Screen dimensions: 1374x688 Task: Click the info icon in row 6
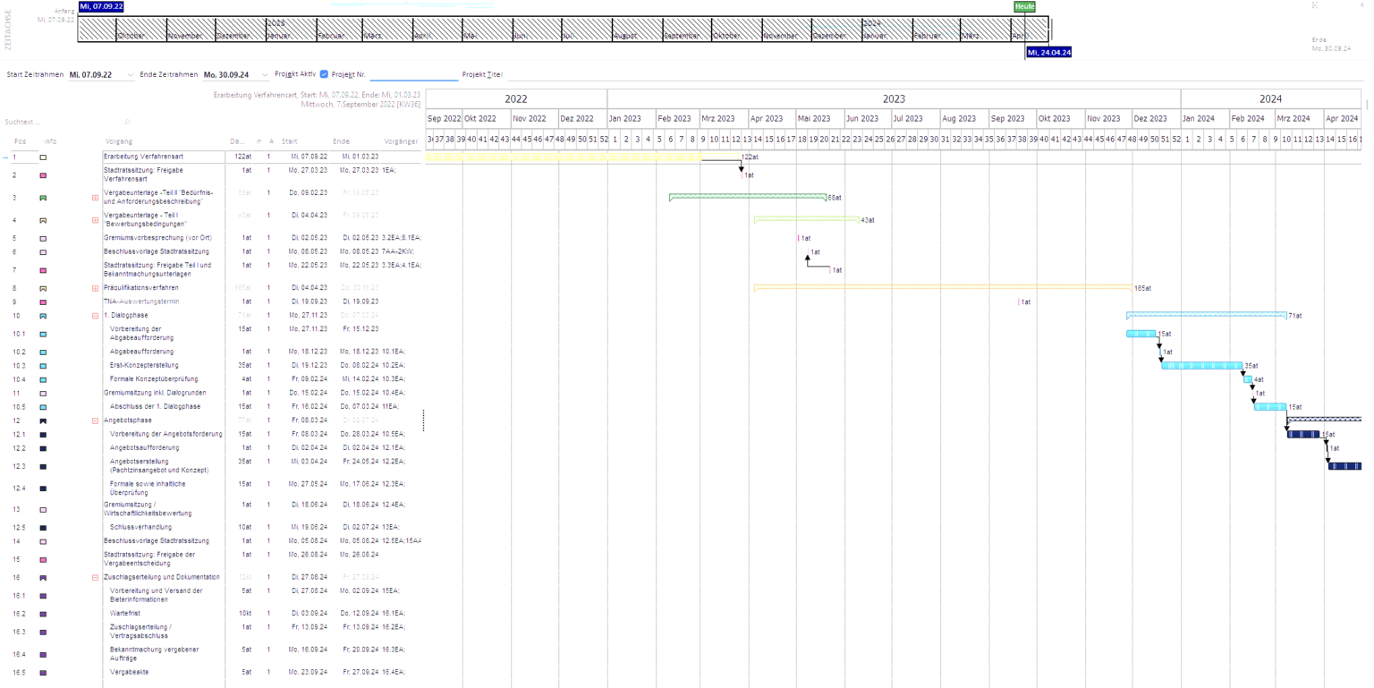[x=43, y=252]
